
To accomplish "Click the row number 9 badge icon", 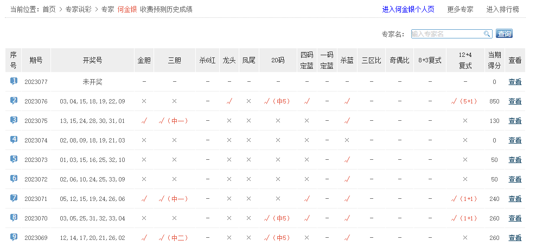I will pyautogui.click(x=14, y=237).
